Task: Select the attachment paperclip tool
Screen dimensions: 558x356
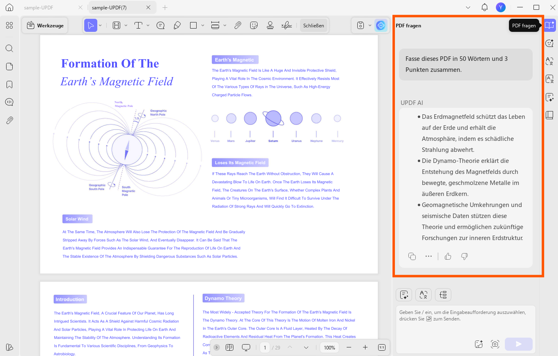Action: coord(238,25)
